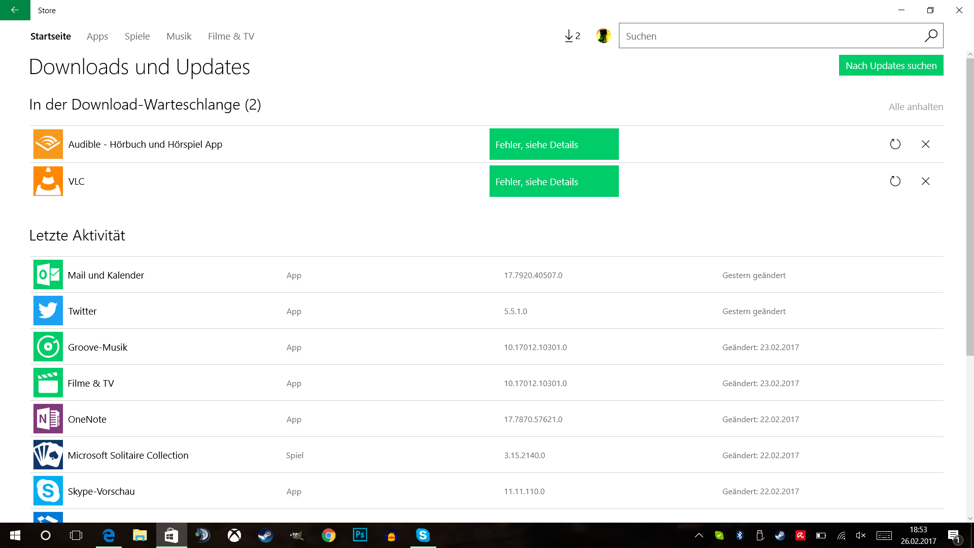The image size is (974, 548).
Task: Open Xbox app from taskbar
Action: point(234,535)
